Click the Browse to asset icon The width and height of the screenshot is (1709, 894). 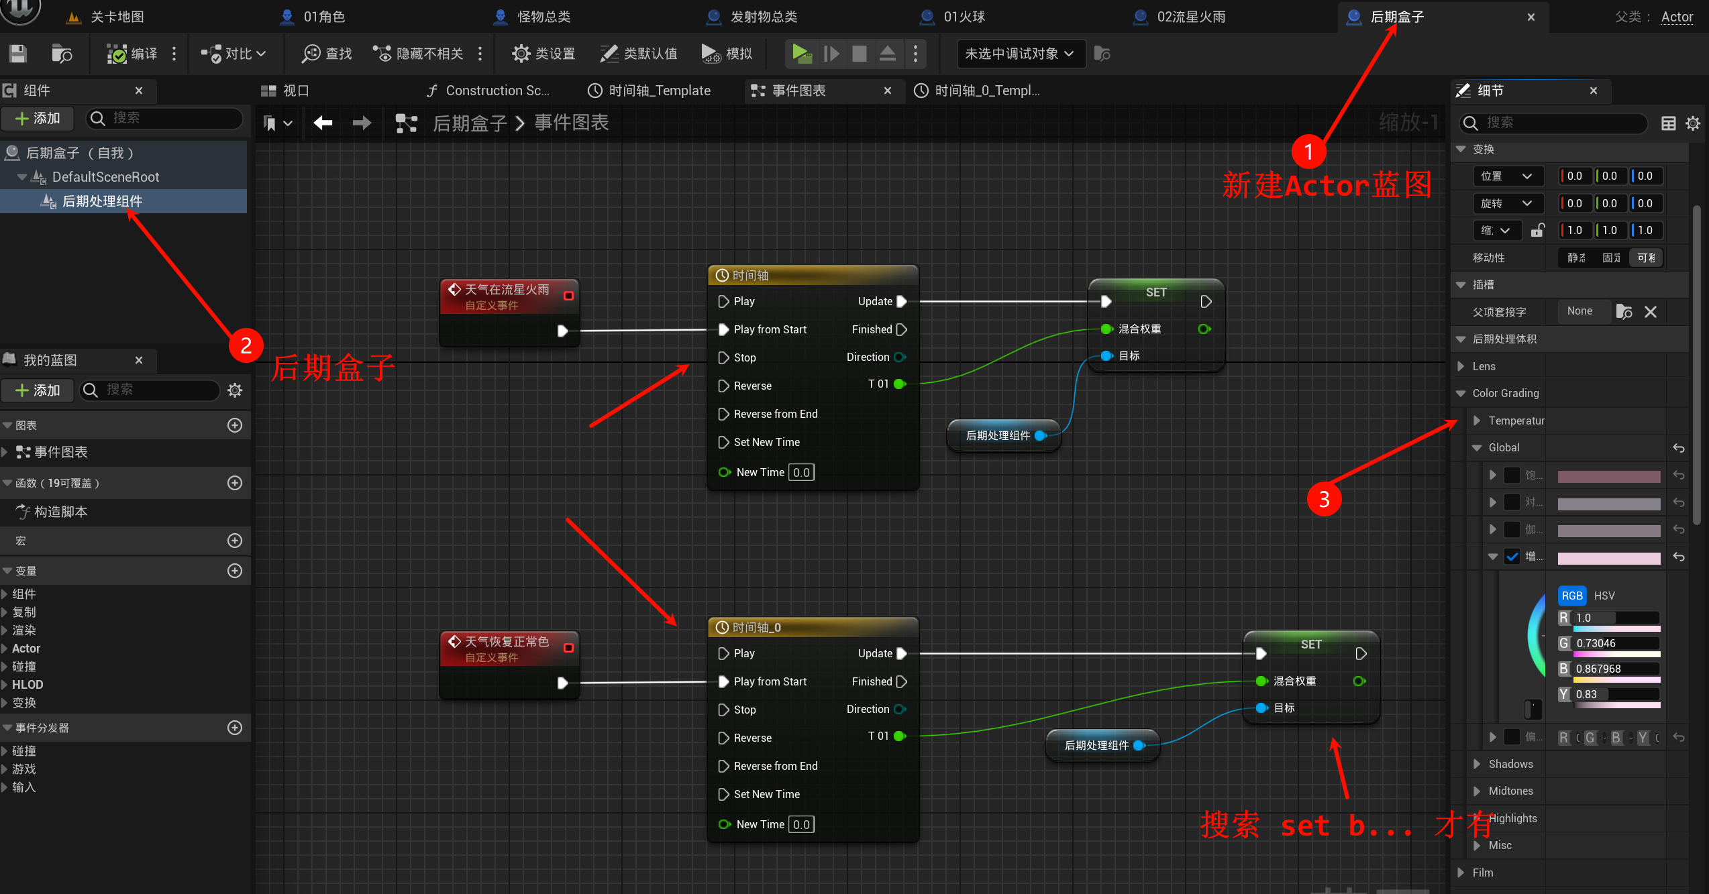(x=62, y=54)
